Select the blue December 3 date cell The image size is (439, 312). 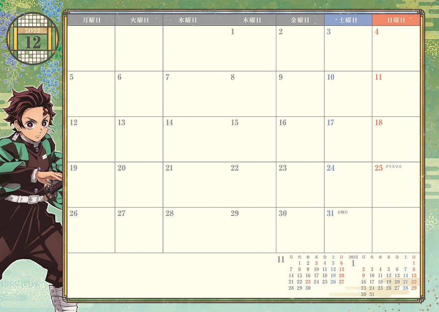click(x=348, y=48)
